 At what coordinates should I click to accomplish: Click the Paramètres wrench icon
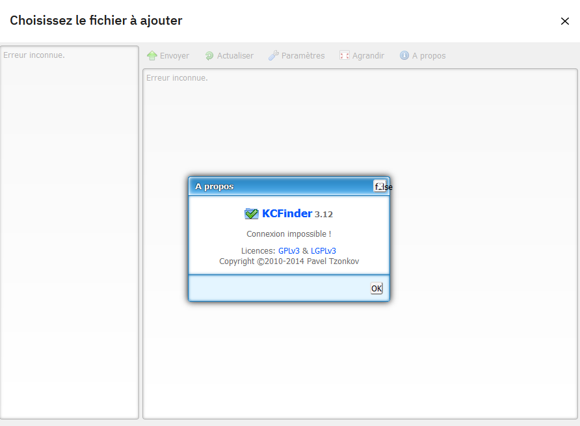[x=274, y=56]
